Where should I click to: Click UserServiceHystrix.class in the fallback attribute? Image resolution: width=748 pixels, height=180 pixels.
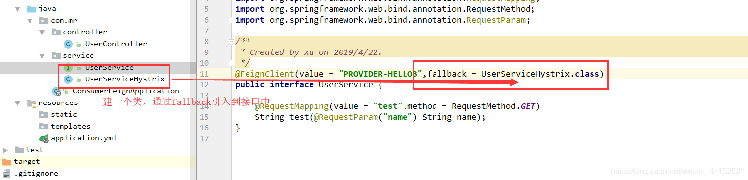[540, 74]
